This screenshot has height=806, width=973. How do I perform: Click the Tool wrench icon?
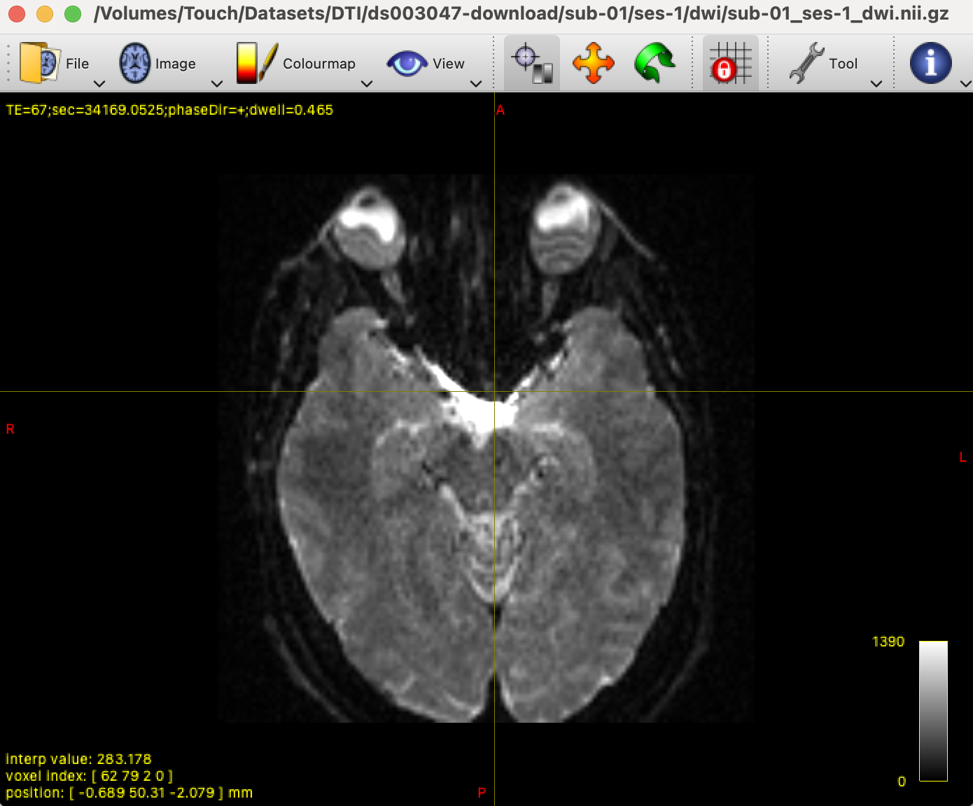click(806, 63)
